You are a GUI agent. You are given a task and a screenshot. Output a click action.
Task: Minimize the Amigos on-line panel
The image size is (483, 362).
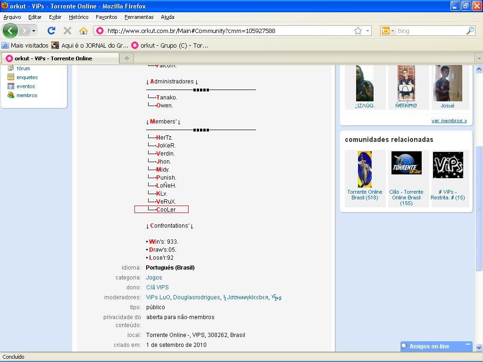pos(468,345)
